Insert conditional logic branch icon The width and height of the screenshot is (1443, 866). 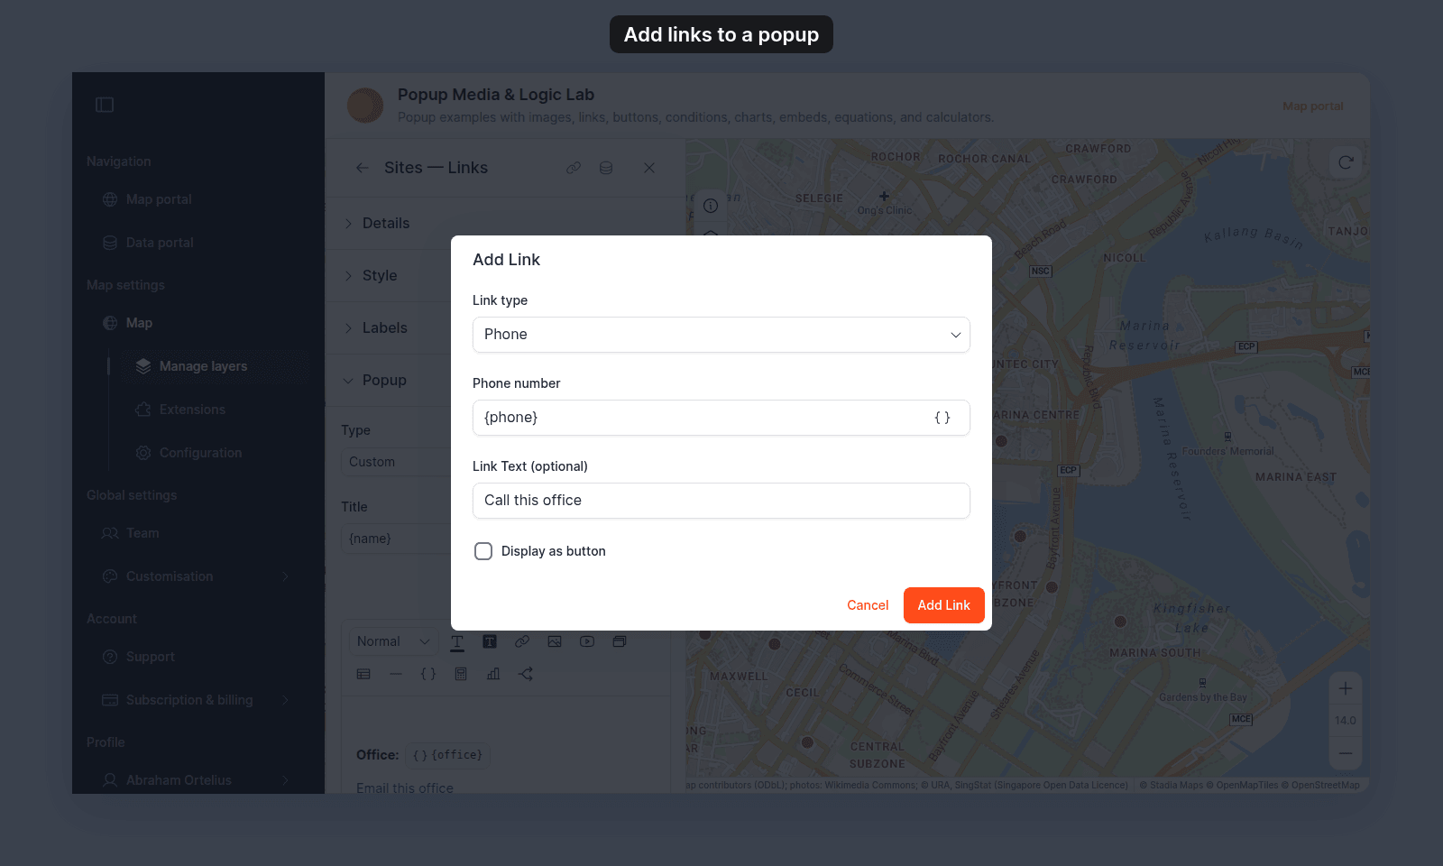[526, 674]
